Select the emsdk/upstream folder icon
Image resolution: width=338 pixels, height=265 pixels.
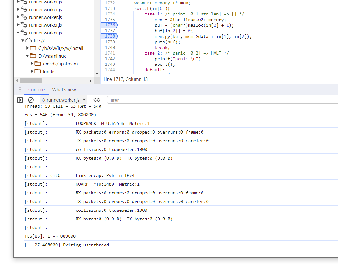tap(38, 64)
